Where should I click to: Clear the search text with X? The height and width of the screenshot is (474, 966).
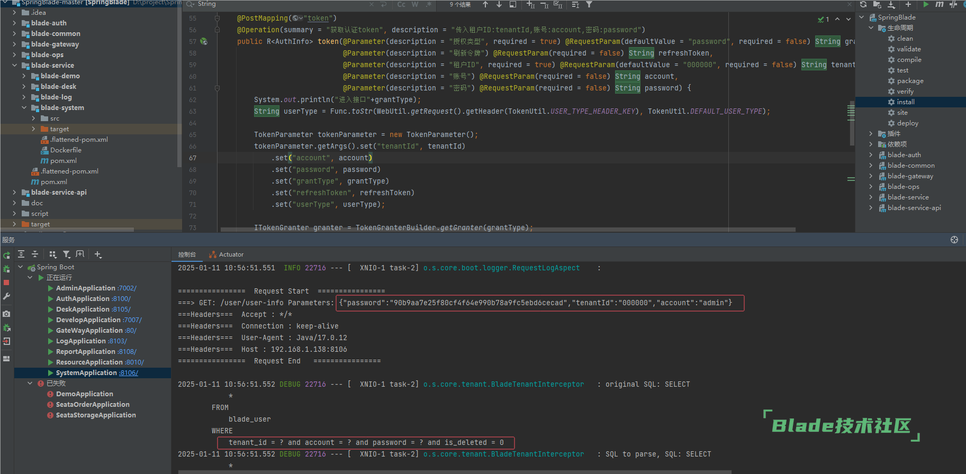371,4
